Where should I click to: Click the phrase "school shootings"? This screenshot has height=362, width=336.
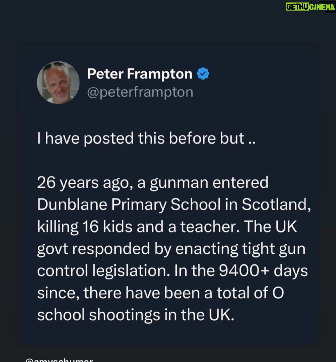(98, 315)
